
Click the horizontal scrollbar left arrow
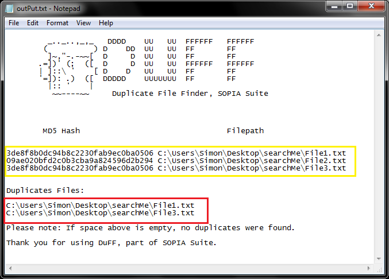coord(10,268)
